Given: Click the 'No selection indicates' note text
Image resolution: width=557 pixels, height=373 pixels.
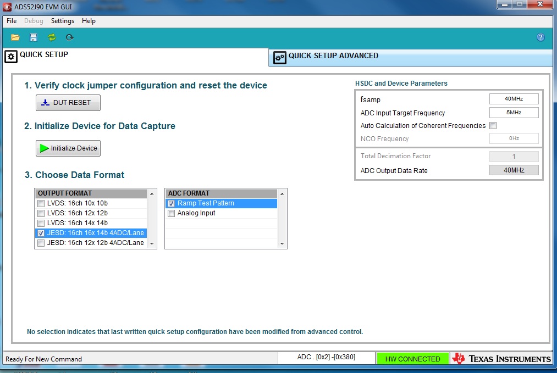Looking at the screenshot, I should (x=195, y=332).
